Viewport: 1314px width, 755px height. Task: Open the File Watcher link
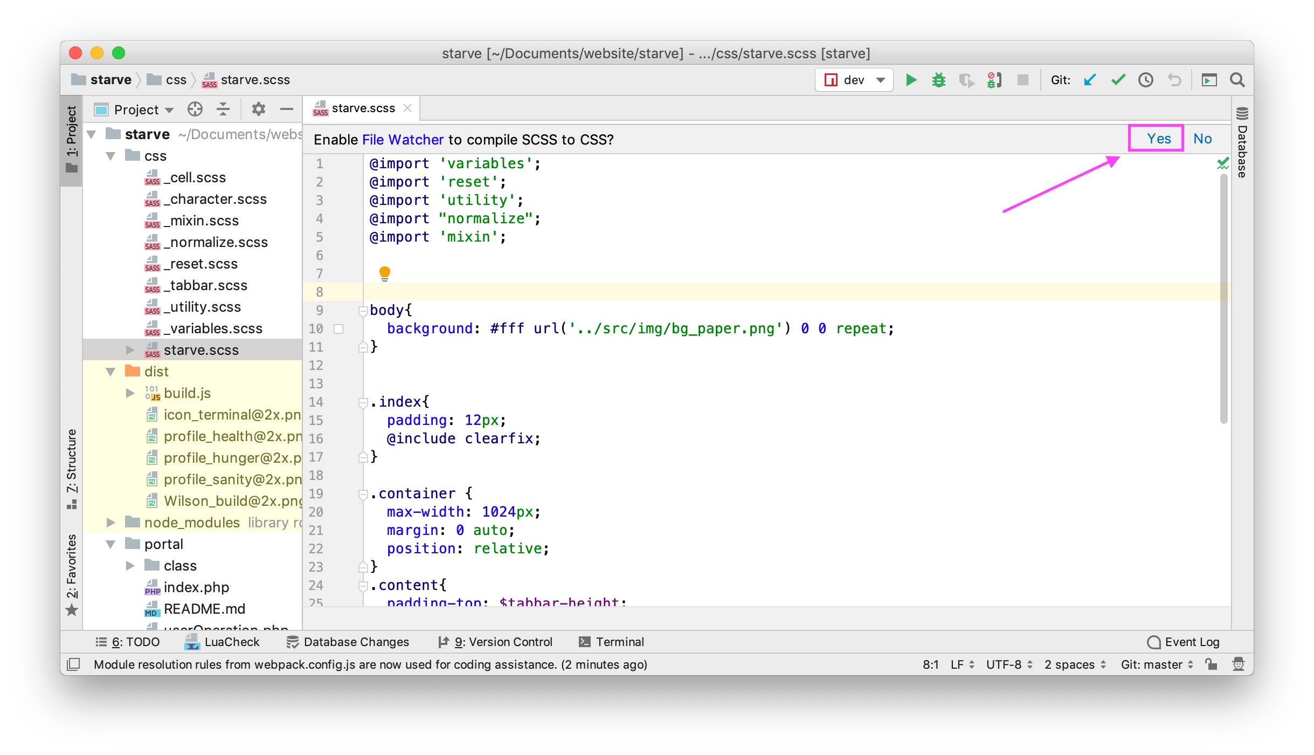point(403,140)
